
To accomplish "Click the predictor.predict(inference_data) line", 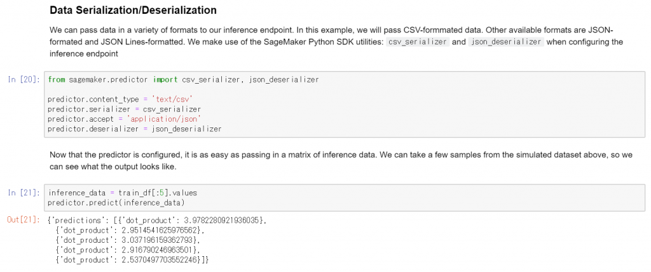I will (116, 203).
